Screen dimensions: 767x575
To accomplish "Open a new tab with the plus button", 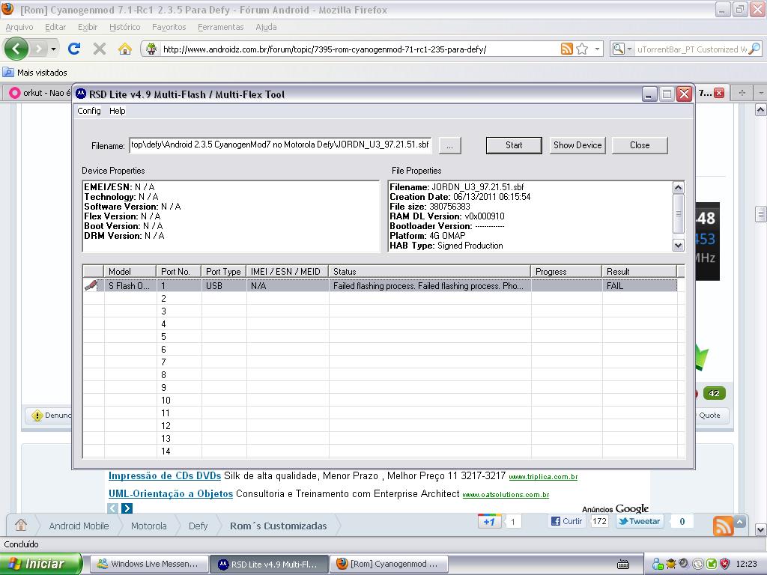I will click(x=742, y=92).
